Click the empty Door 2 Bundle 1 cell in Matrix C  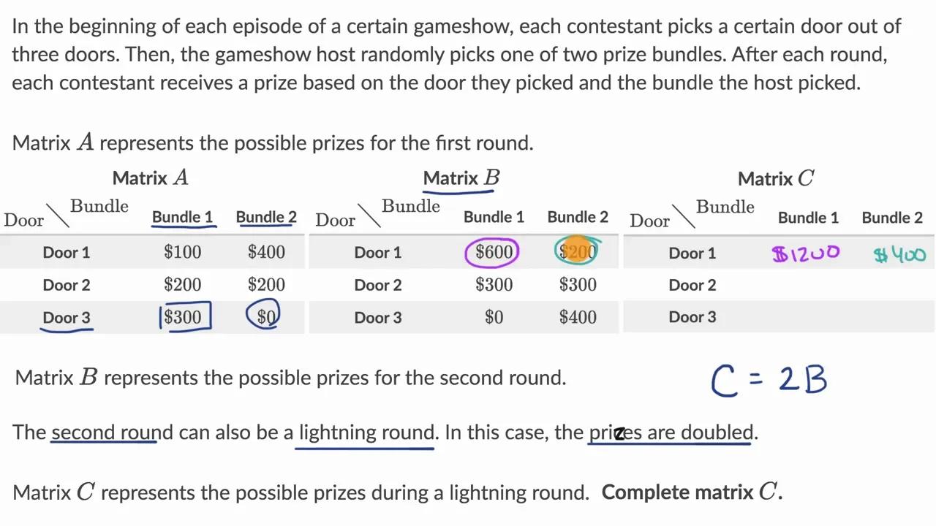pos(808,285)
